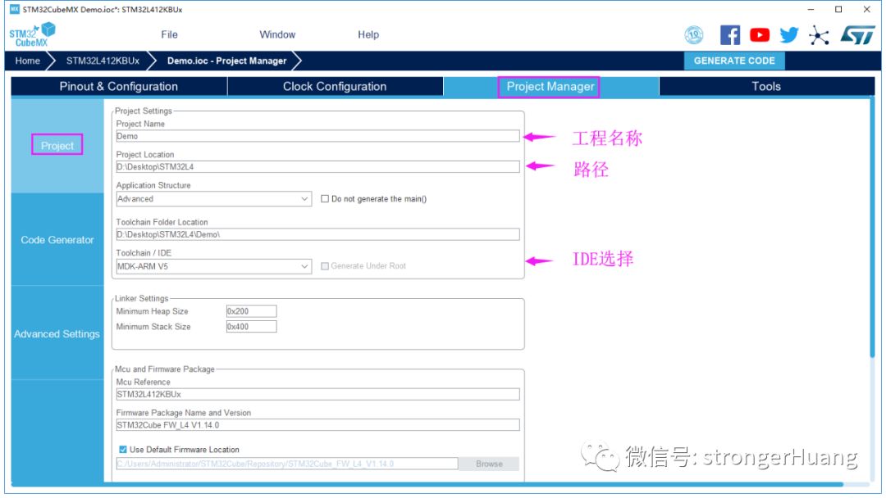Open the File menu
Screen dimensions: 886x498
click(169, 34)
